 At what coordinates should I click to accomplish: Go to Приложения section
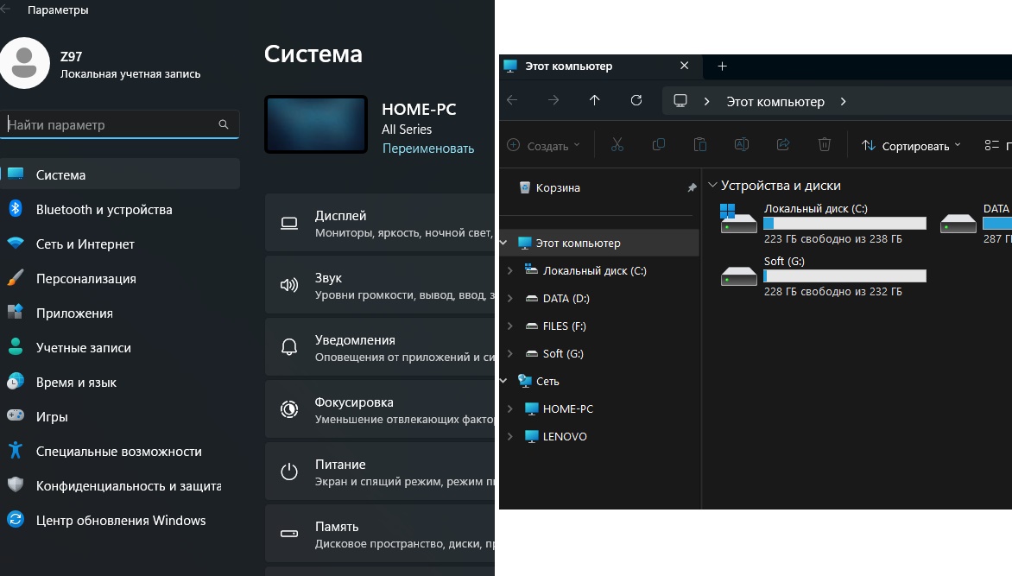click(x=120, y=313)
